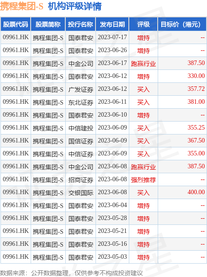This screenshot has width=207, height=277.
Task: Click the 机构评级详情 heading
Action: (75, 6)
